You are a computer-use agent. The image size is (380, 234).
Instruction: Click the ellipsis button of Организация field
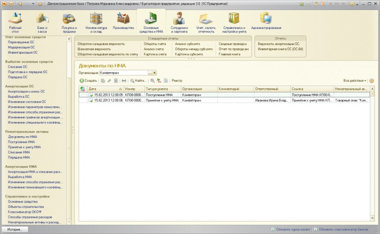[150, 73]
